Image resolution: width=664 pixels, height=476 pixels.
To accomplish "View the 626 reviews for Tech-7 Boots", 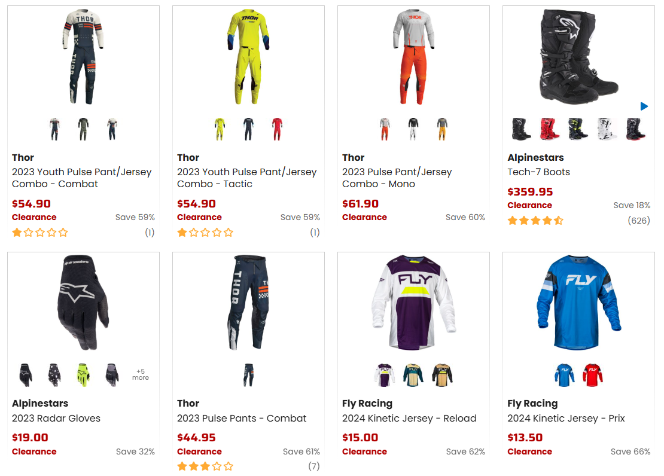I will coord(639,221).
